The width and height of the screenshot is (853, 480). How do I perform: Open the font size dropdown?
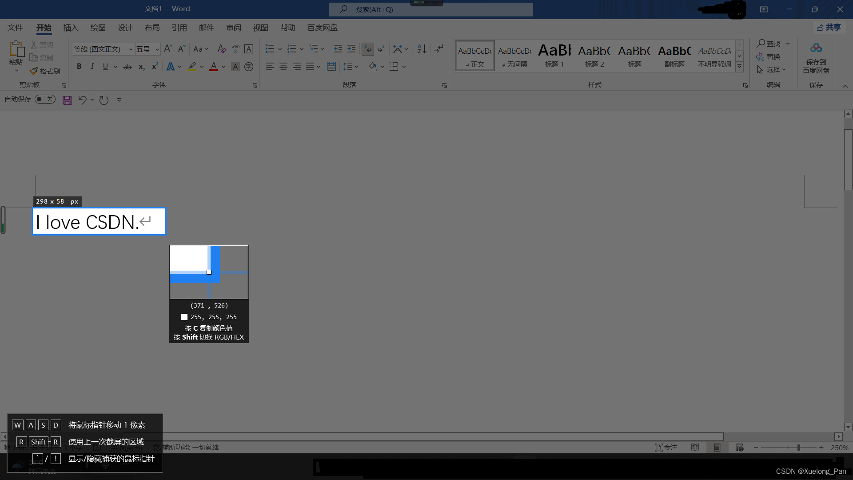point(157,49)
